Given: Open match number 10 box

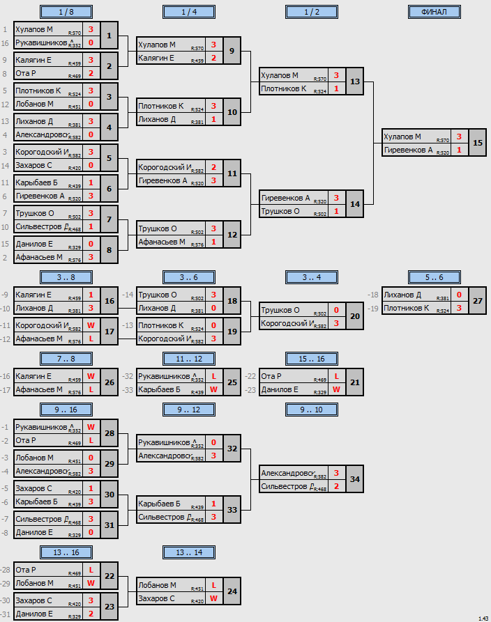Looking at the screenshot, I should (x=232, y=112).
